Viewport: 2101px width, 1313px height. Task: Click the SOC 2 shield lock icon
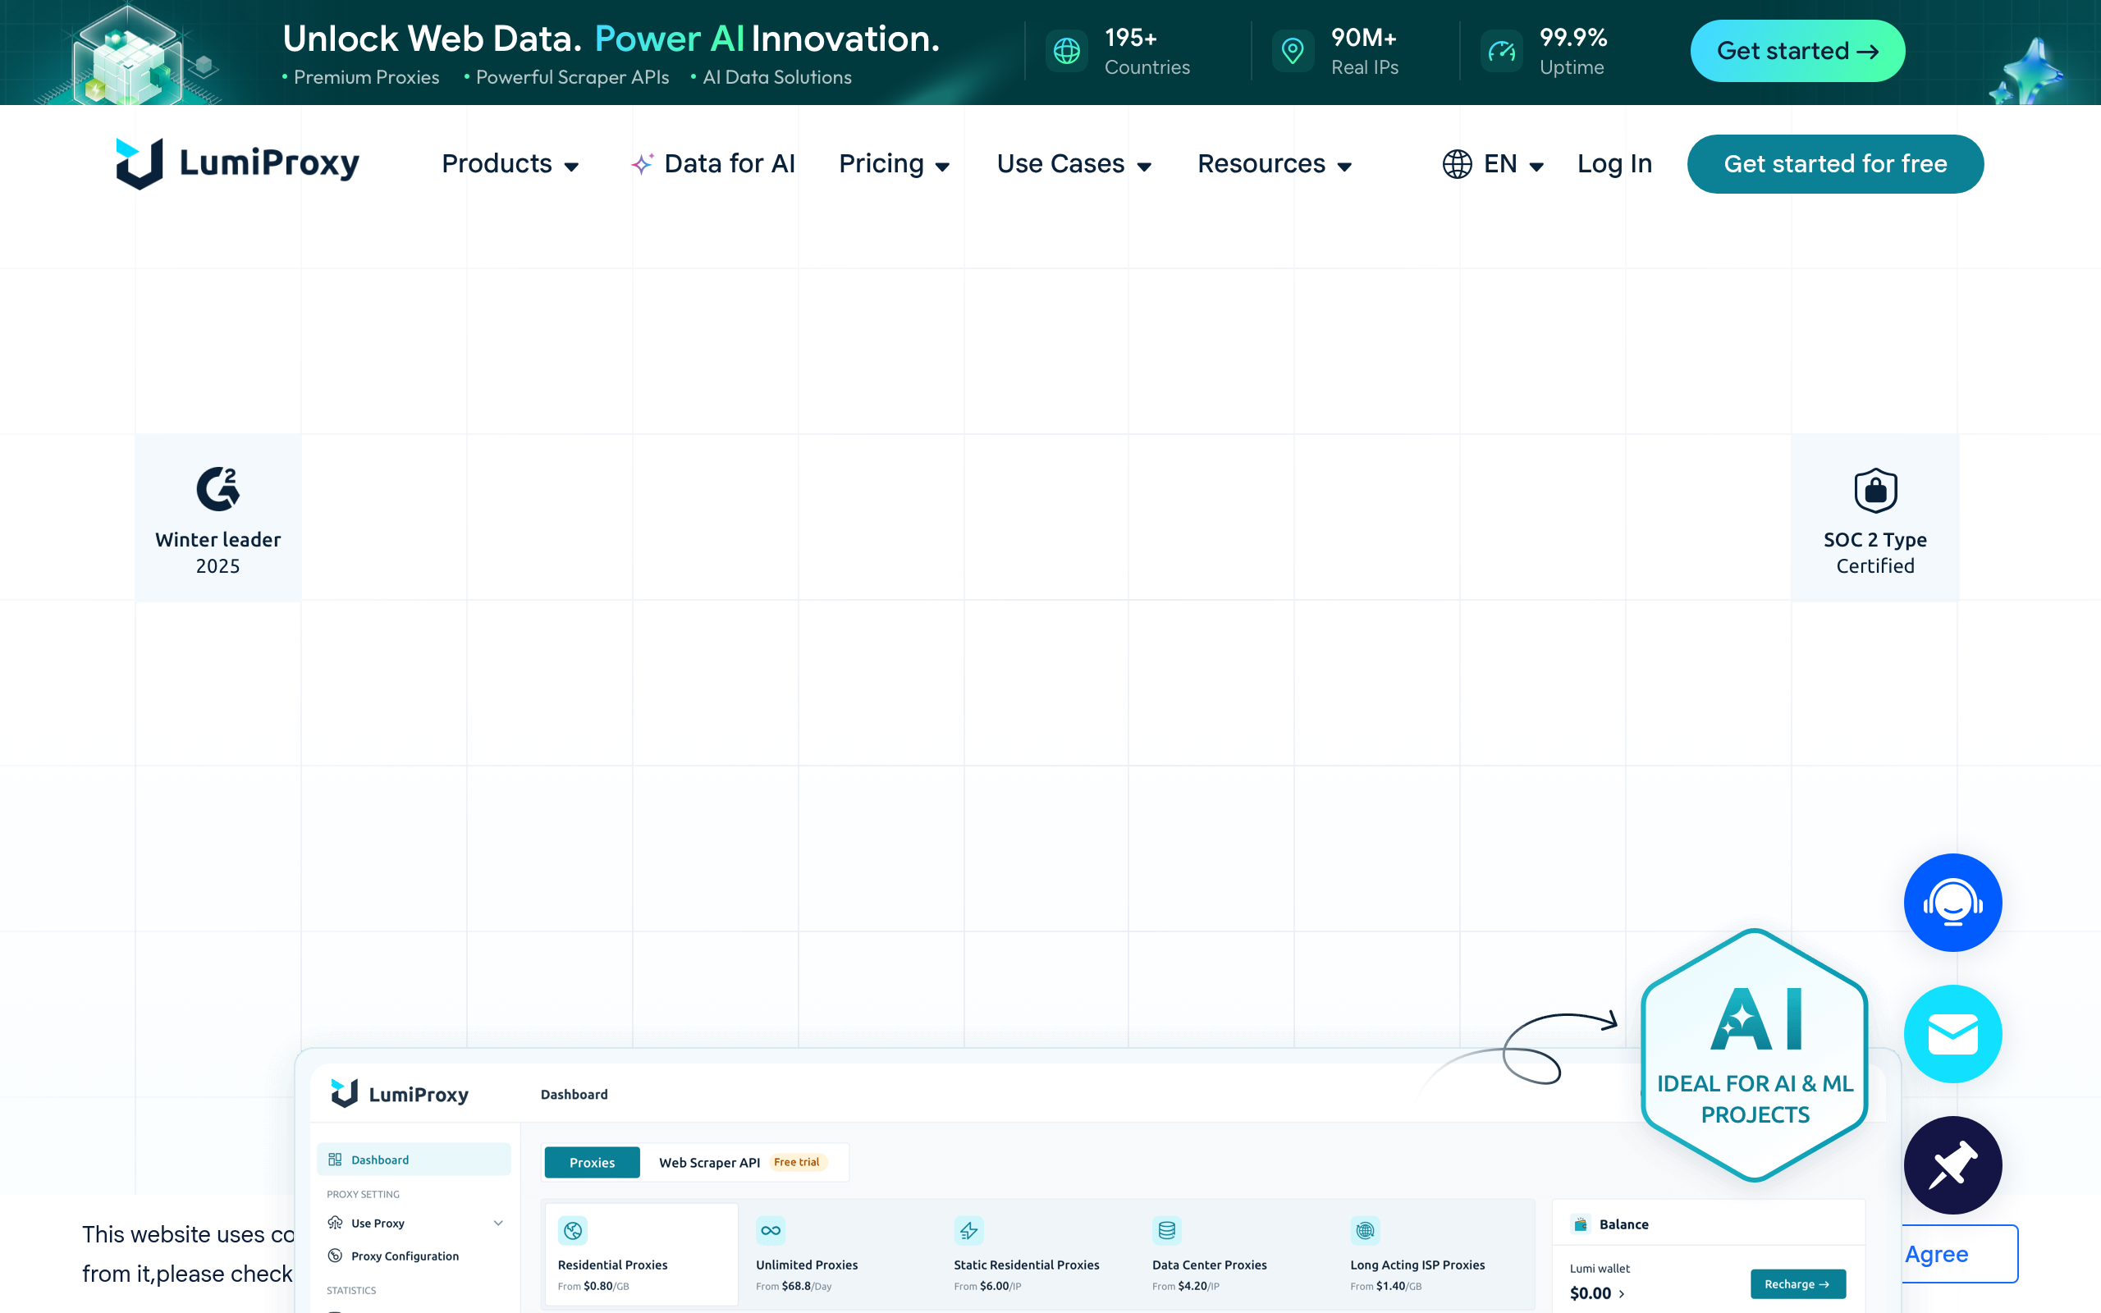coord(1875,491)
